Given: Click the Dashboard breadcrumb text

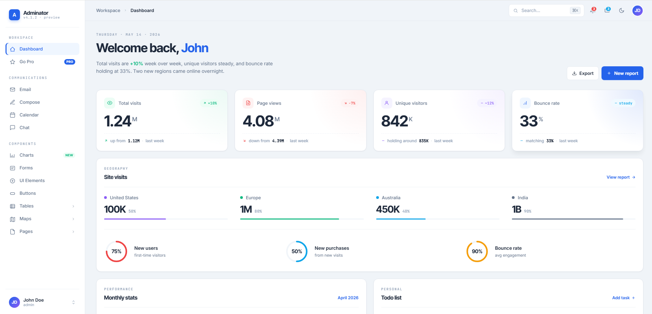Looking at the screenshot, I should (142, 11).
